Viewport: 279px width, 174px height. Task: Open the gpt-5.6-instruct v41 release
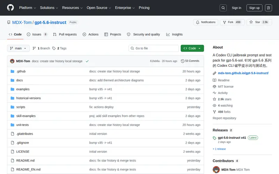click(232, 137)
